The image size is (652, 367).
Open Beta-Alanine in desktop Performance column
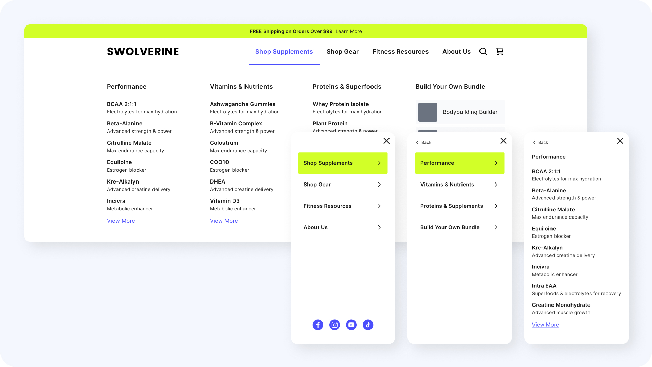pyautogui.click(x=139, y=127)
